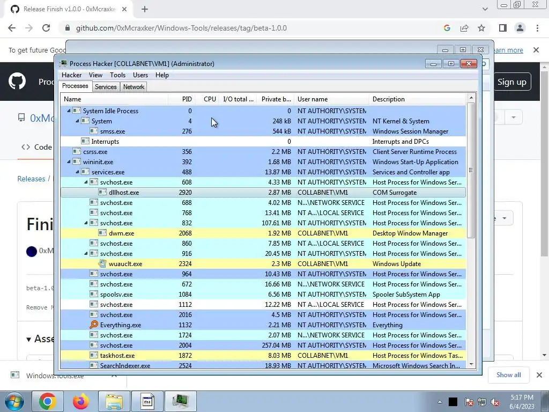Click the smss.exe process icon

(94, 131)
